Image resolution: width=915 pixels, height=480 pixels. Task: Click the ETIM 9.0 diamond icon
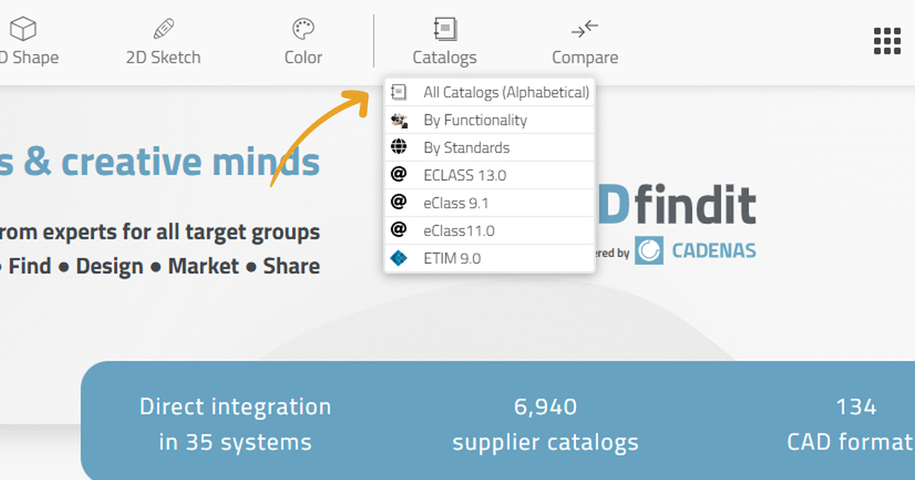398,258
